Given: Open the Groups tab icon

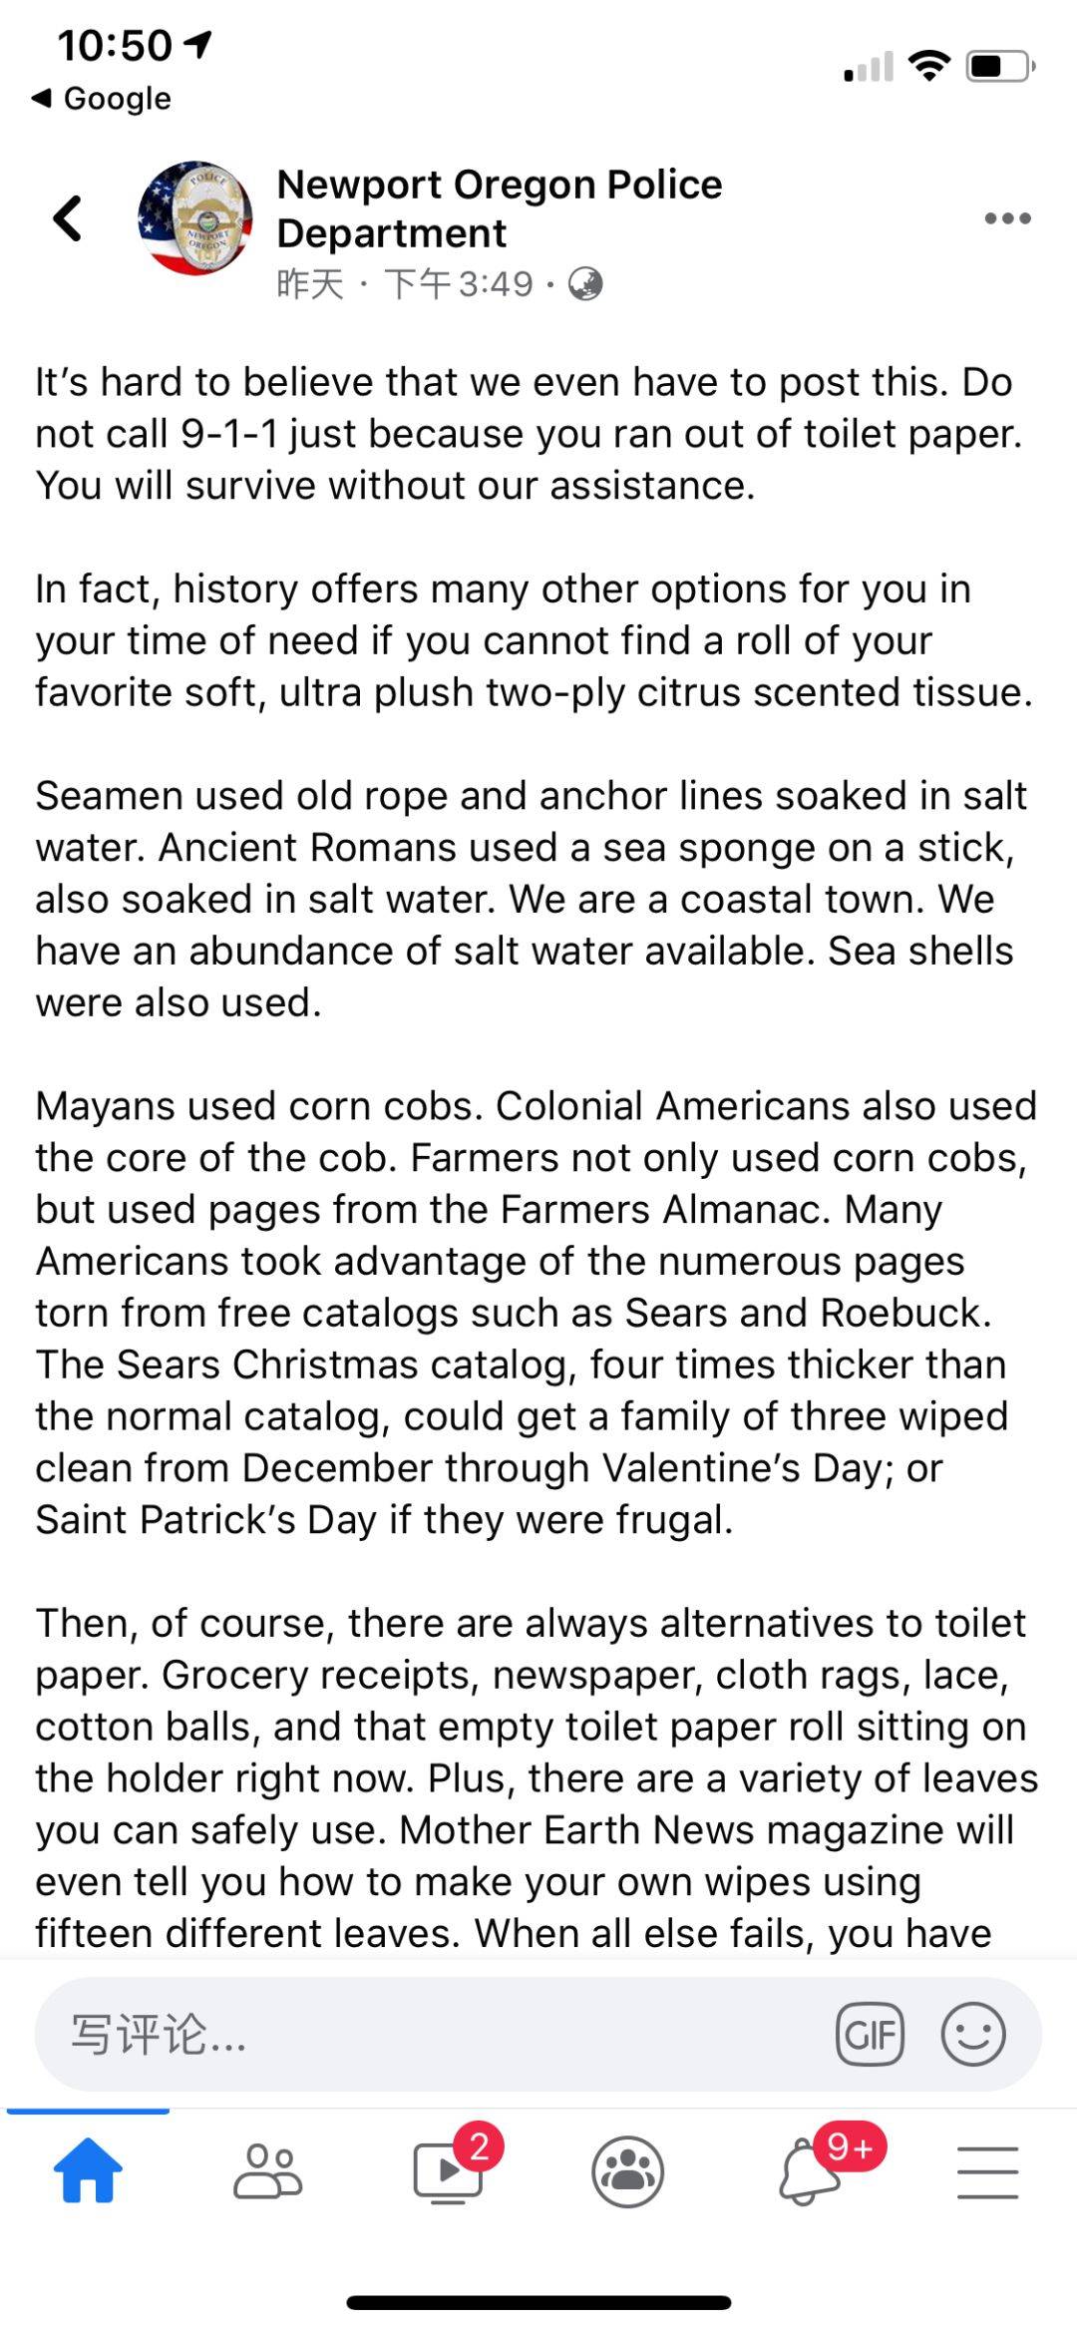Looking at the screenshot, I should [x=627, y=2171].
